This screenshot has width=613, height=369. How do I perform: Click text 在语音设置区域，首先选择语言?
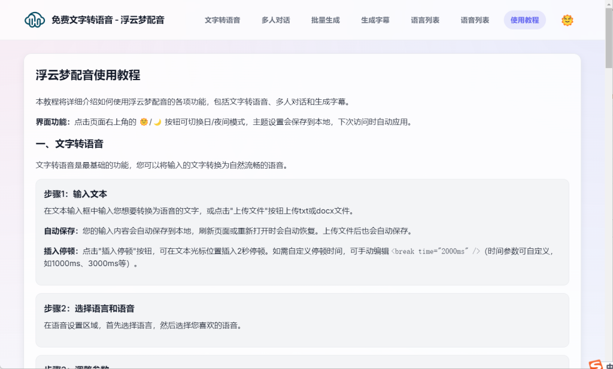pos(142,325)
